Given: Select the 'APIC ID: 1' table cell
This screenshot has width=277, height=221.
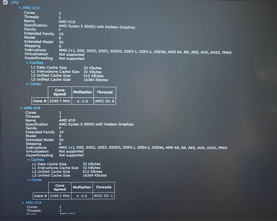Looking at the screenshot, I should (103, 196).
